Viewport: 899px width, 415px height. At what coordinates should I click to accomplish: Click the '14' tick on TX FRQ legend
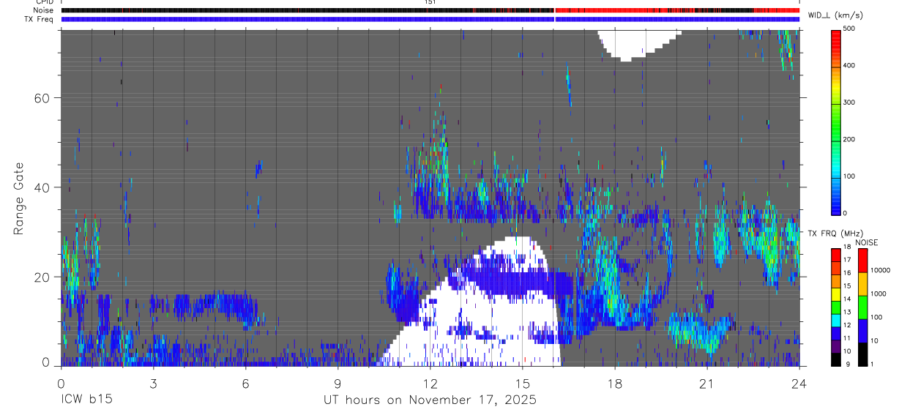[847, 299]
